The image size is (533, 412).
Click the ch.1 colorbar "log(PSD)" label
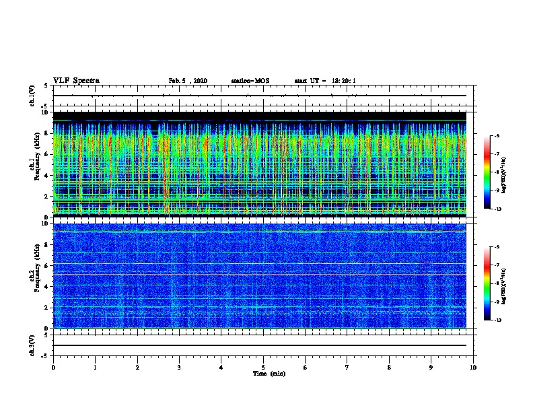[x=504, y=175]
